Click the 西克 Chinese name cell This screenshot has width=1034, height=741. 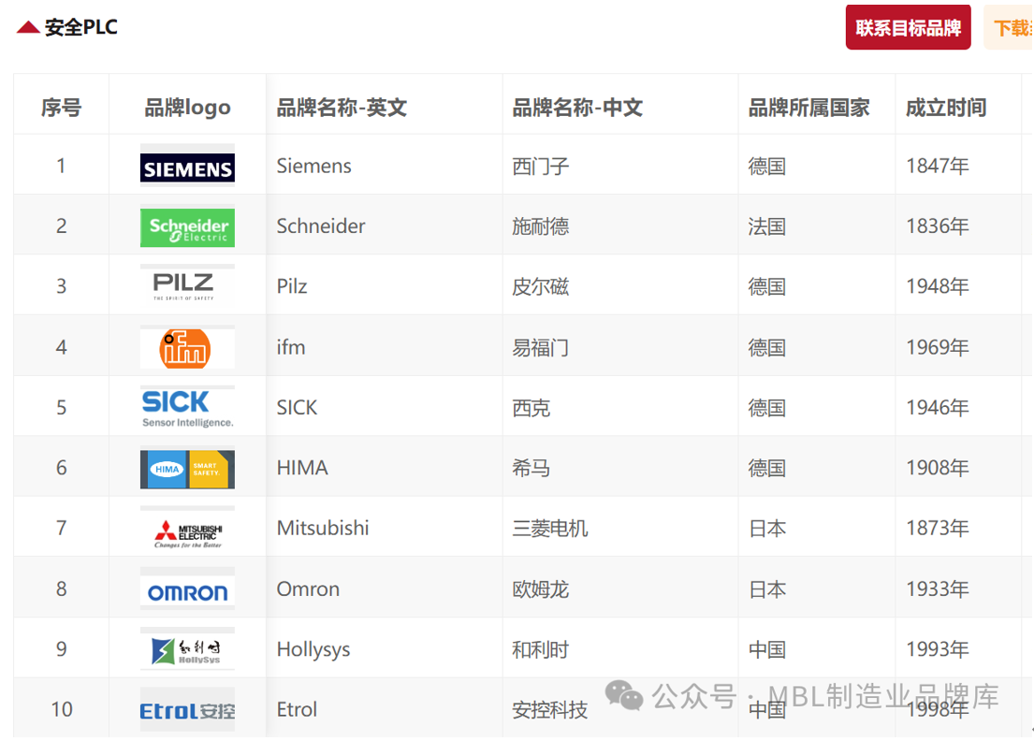pyautogui.click(x=620, y=407)
